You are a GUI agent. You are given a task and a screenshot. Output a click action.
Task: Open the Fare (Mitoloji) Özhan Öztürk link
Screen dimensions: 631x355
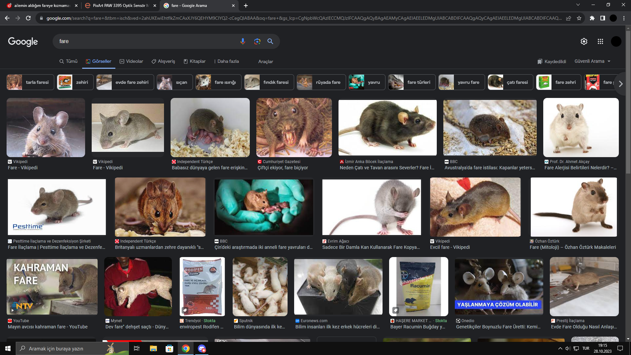click(573, 247)
